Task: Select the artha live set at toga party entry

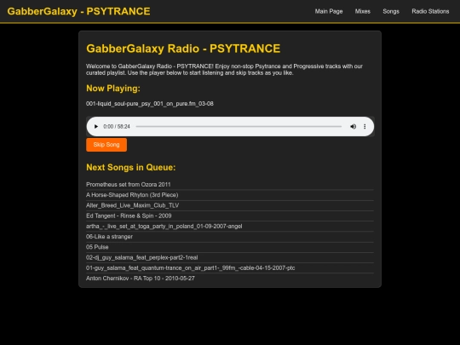Action: [230, 227]
